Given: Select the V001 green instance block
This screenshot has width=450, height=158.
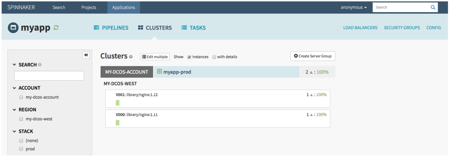Looking at the screenshot, I should (x=118, y=103).
